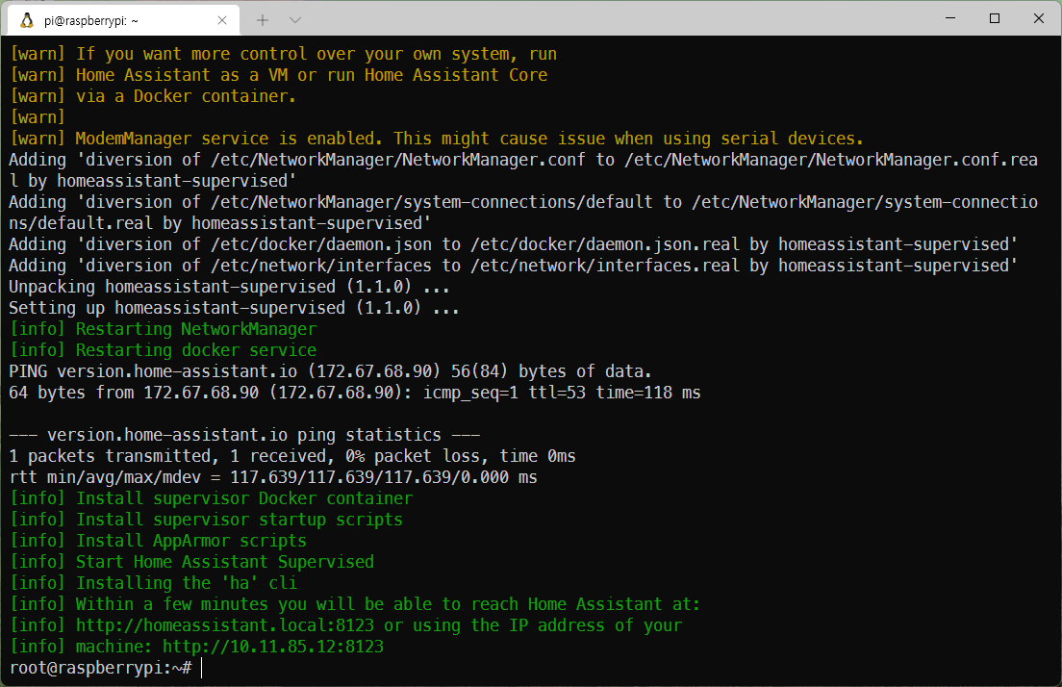Click the root@raspberrypi command prompt
The height and width of the screenshot is (687, 1062).
(x=101, y=668)
